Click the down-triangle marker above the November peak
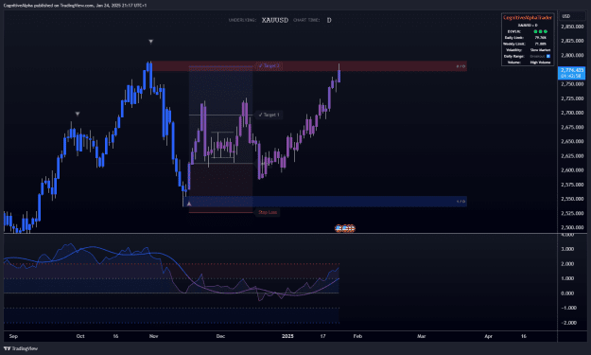 150,42
